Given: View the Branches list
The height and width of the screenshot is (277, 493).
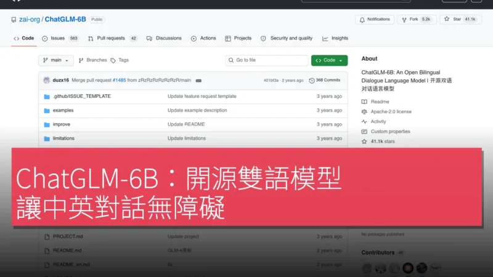Looking at the screenshot, I should [93, 60].
